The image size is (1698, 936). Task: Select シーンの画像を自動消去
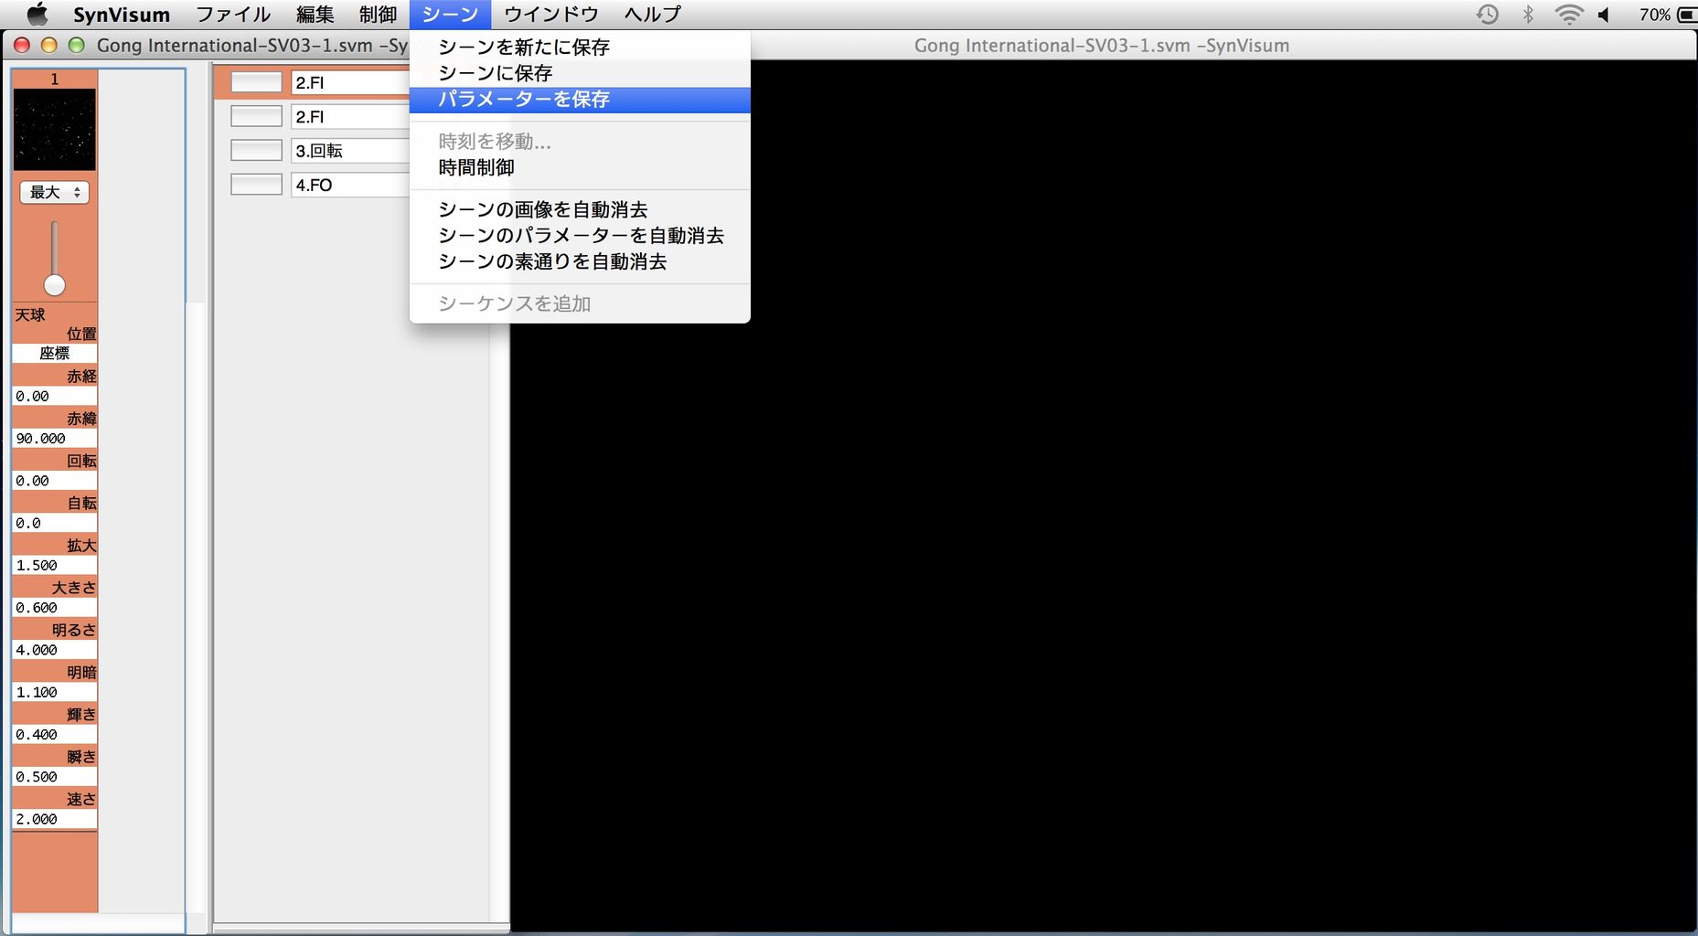click(x=580, y=210)
